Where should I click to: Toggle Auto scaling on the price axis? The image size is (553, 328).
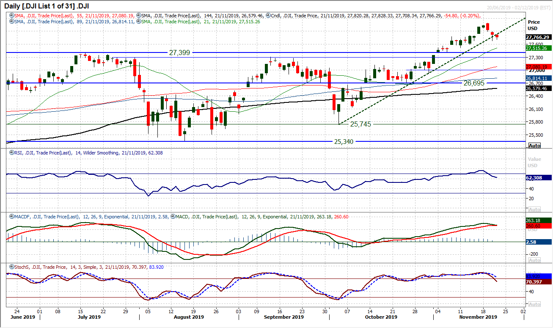535,146
